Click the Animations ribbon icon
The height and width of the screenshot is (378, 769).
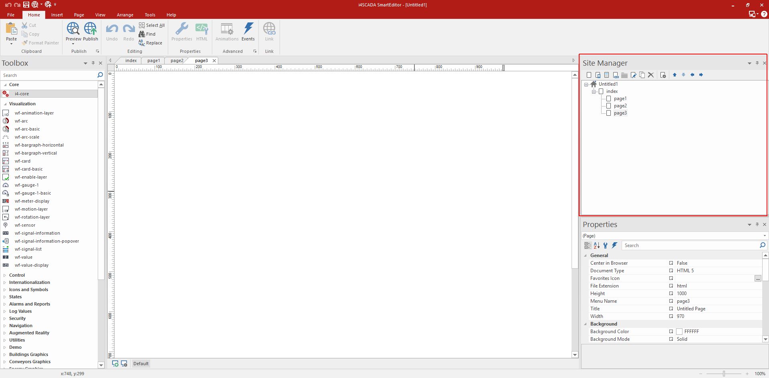click(x=227, y=31)
